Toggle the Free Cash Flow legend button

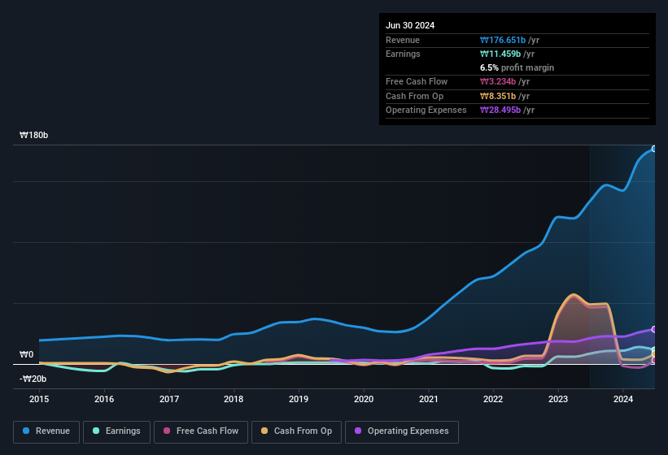point(201,431)
